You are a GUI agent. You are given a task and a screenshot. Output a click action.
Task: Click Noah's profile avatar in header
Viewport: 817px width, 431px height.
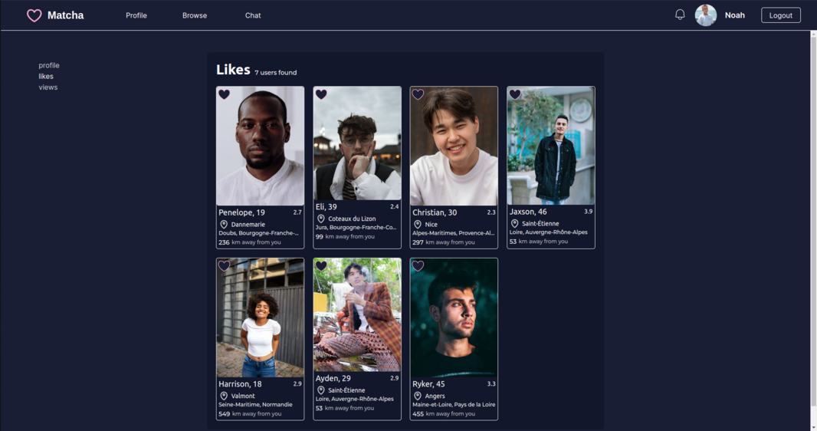pyautogui.click(x=705, y=15)
